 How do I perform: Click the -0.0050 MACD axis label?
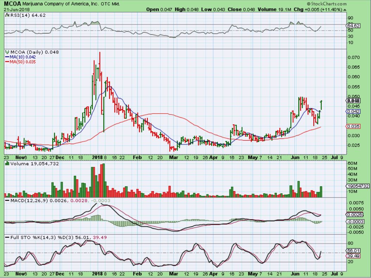[356, 232]
